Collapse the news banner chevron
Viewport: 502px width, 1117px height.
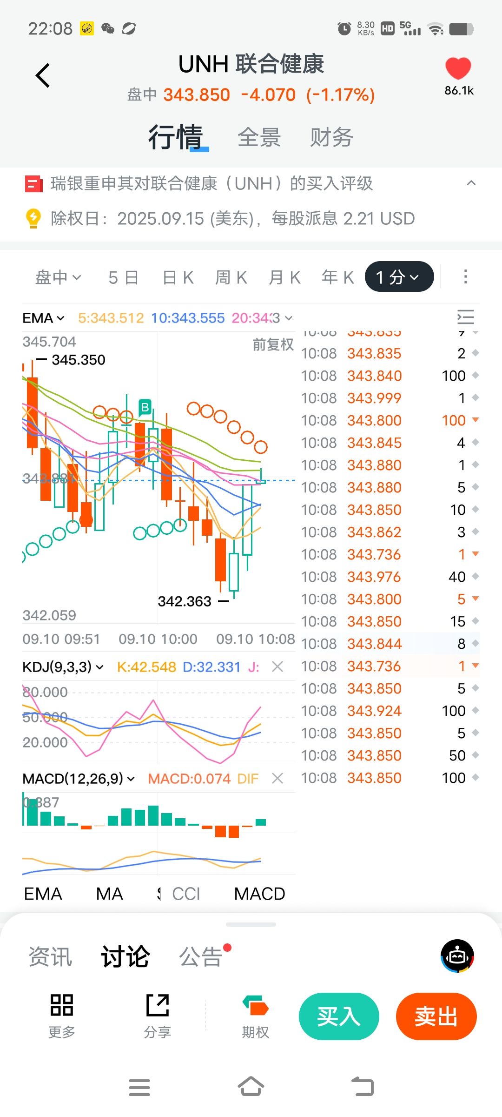click(x=471, y=183)
